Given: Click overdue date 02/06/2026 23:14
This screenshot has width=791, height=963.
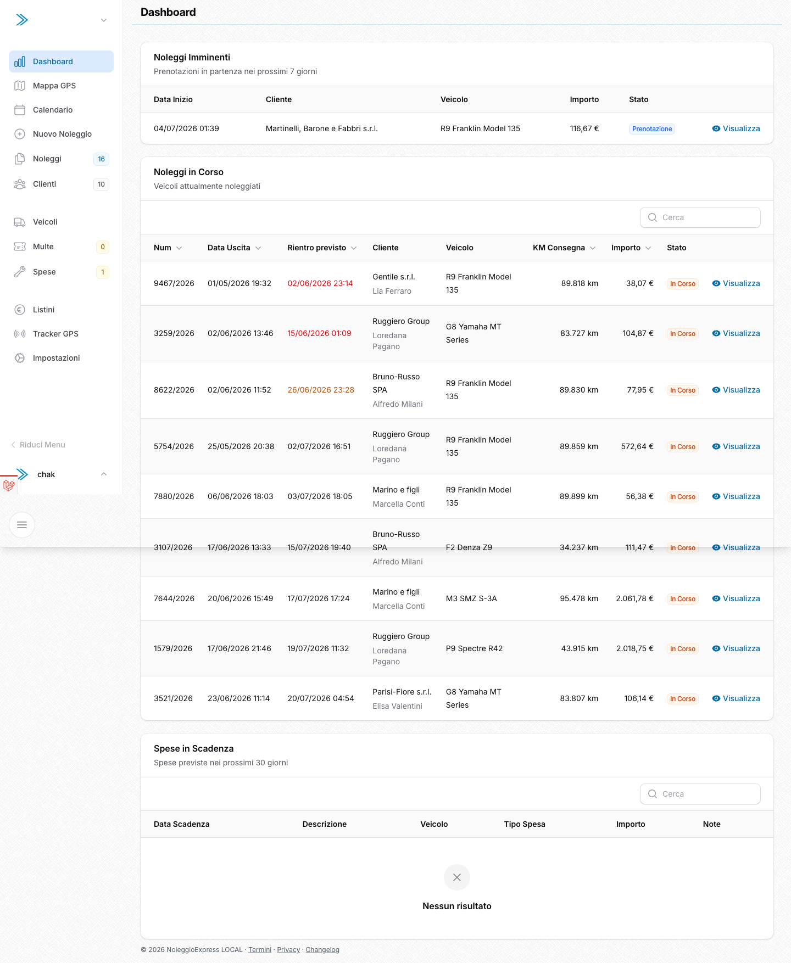Looking at the screenshot, I should click(320, 283).
